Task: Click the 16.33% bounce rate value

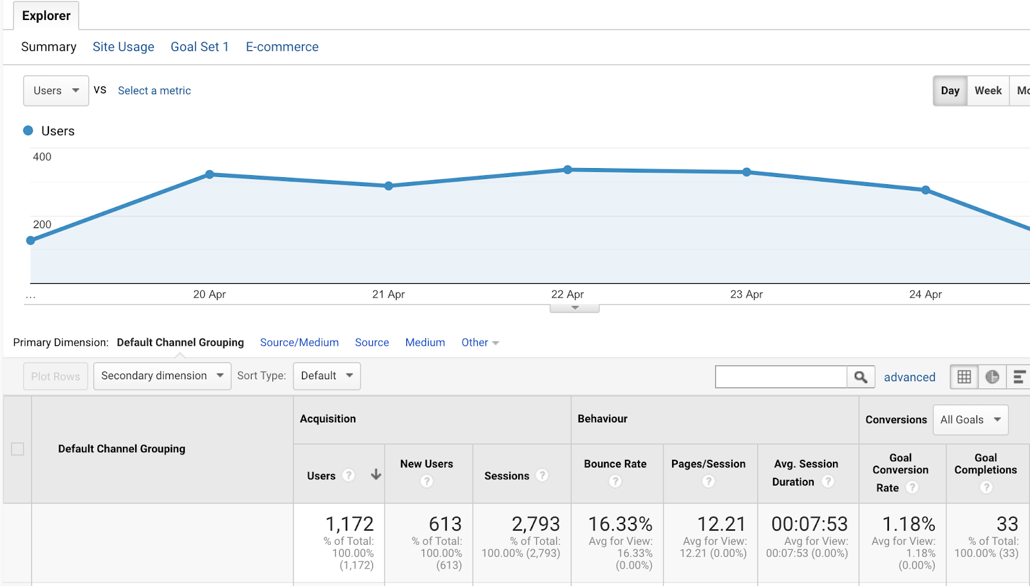Action: click(x=621, y=524)
